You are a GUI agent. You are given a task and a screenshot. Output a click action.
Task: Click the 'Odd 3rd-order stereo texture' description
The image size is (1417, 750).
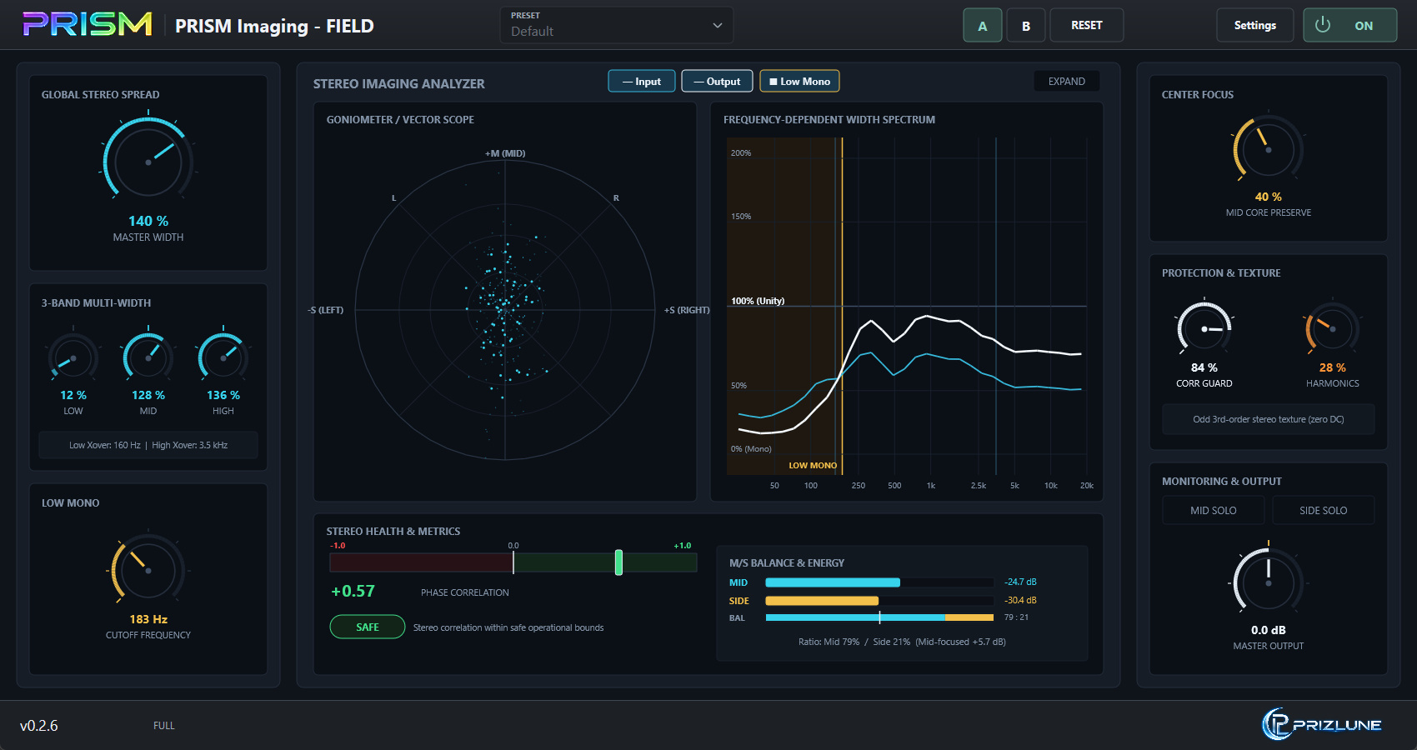[1269, 419]
